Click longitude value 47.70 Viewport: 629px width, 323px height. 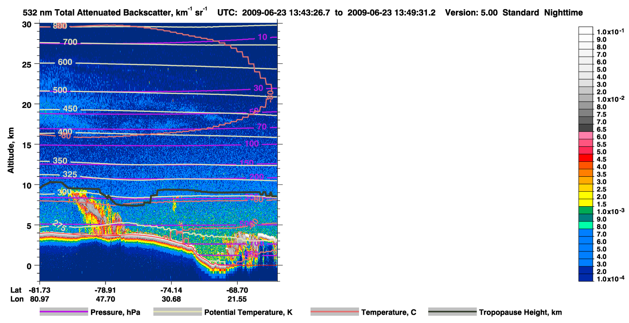pyautogui.click(x=106, y=299)
